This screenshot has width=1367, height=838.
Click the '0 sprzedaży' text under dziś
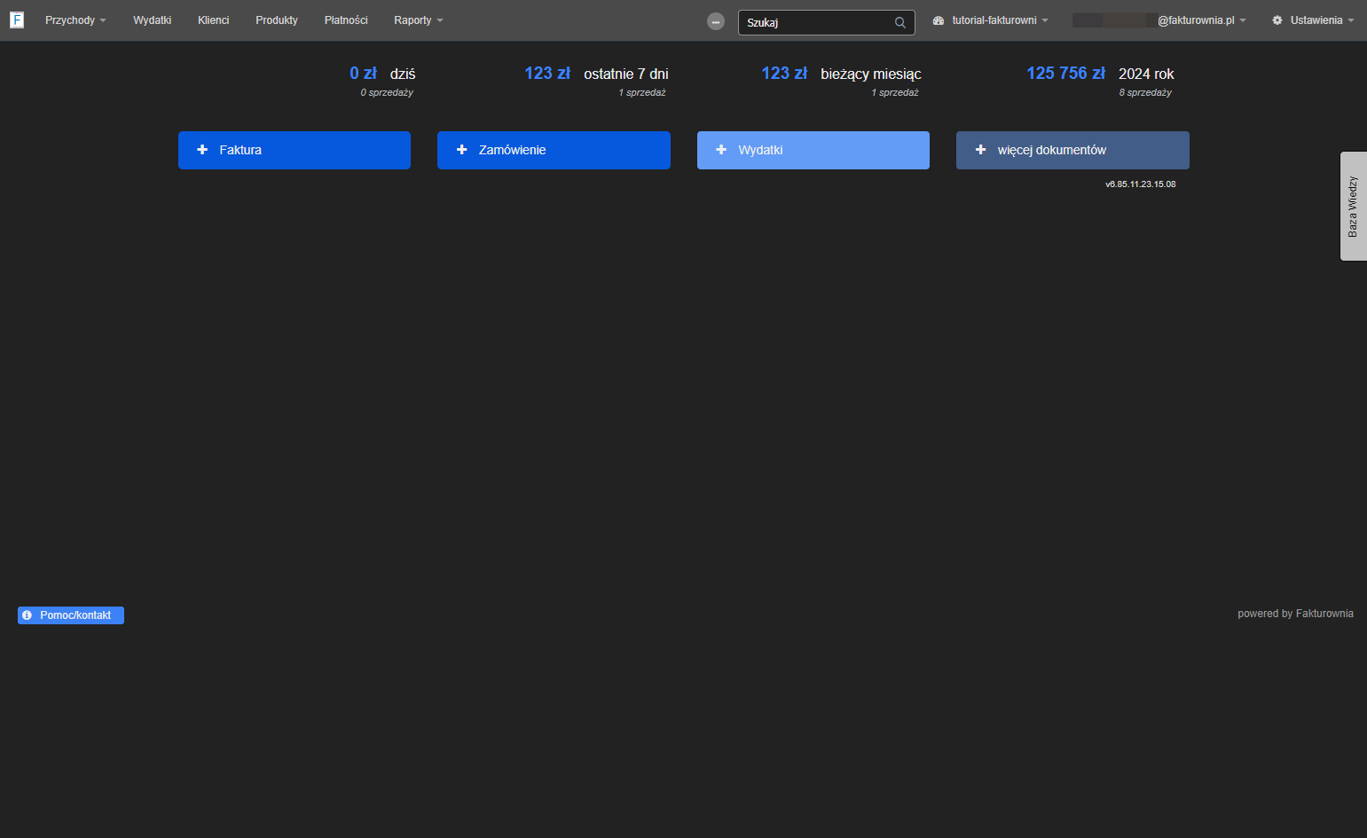coord(387,92)
